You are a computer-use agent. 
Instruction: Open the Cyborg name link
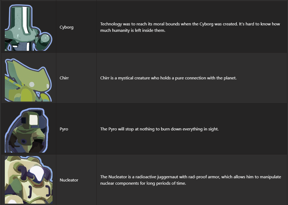coord(66,27)
